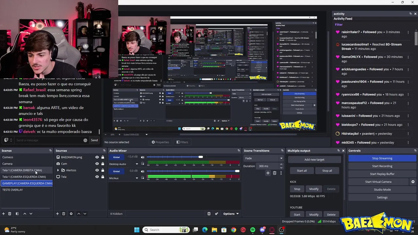Add a new scene with plus icon
The height and width of the screenshot is (235, 418).
pyautogui.click(x=4, y=214)
